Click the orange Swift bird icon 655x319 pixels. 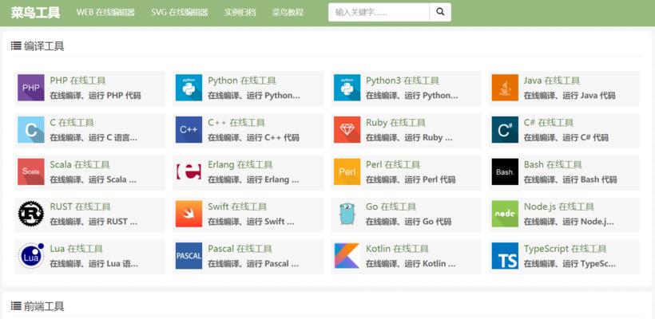tap(189, 214)
